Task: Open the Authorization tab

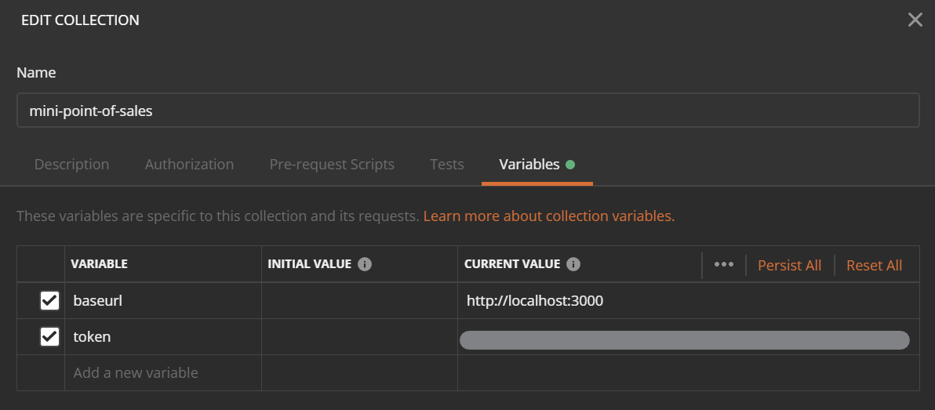Action: pyautogui.click(x=189, y=165)
